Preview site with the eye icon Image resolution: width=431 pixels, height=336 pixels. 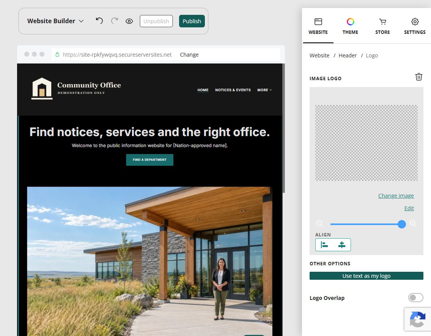[x=129, y=21]
